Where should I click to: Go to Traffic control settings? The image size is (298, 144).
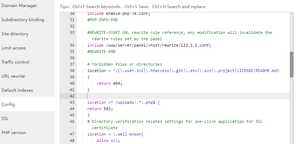[15, 62]
